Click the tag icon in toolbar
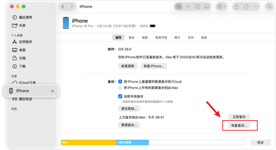The height and width of the screenshot is (150, 276). pyautogui.click(x=246, y=7)
